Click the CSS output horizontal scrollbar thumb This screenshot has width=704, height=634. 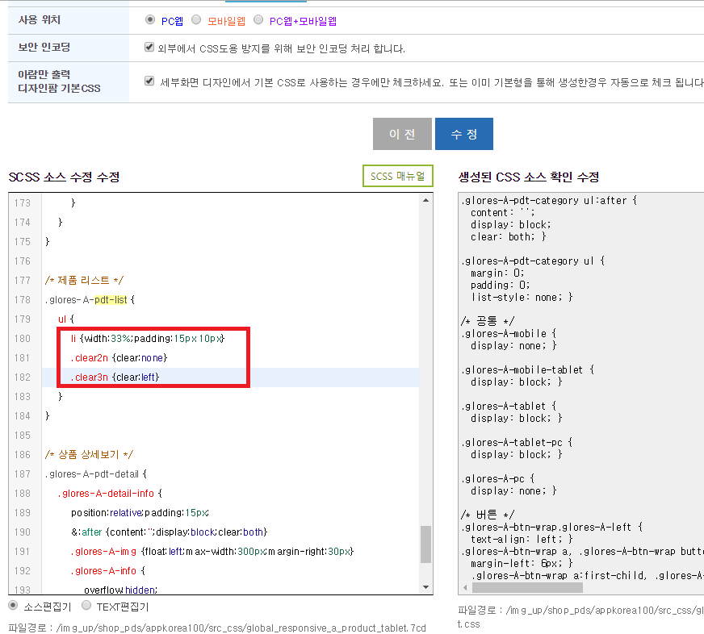[x=527, y=587]
